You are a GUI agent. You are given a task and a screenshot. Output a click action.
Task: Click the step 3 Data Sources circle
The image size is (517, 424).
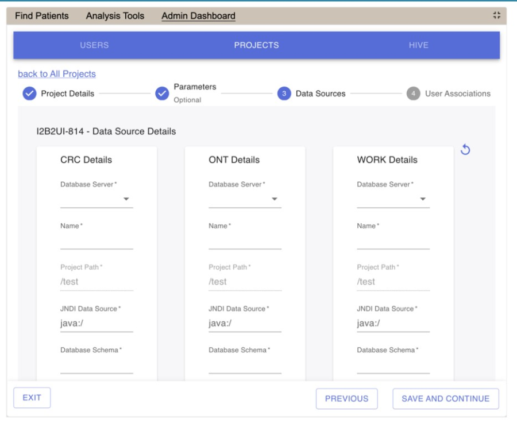point(284,94)
